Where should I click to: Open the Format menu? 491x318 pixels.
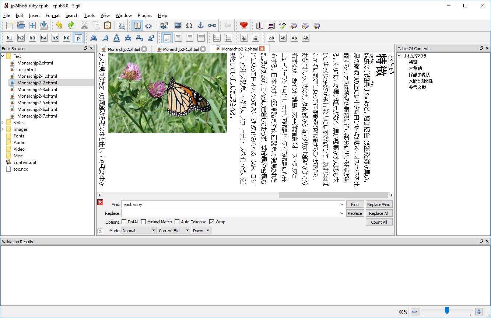tap(53, 15)
